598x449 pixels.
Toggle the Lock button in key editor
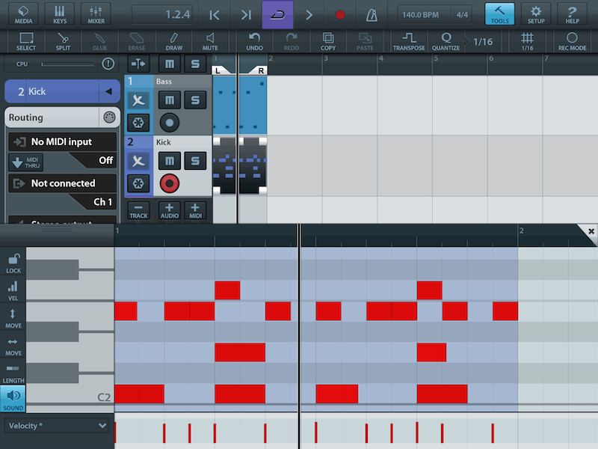click(x=13, y=263)
